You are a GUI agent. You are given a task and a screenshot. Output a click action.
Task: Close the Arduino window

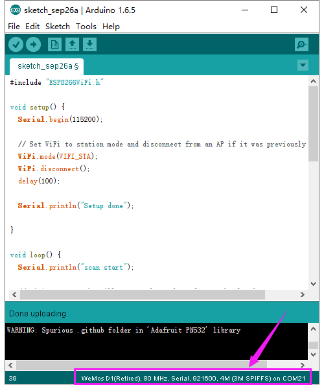304,10
